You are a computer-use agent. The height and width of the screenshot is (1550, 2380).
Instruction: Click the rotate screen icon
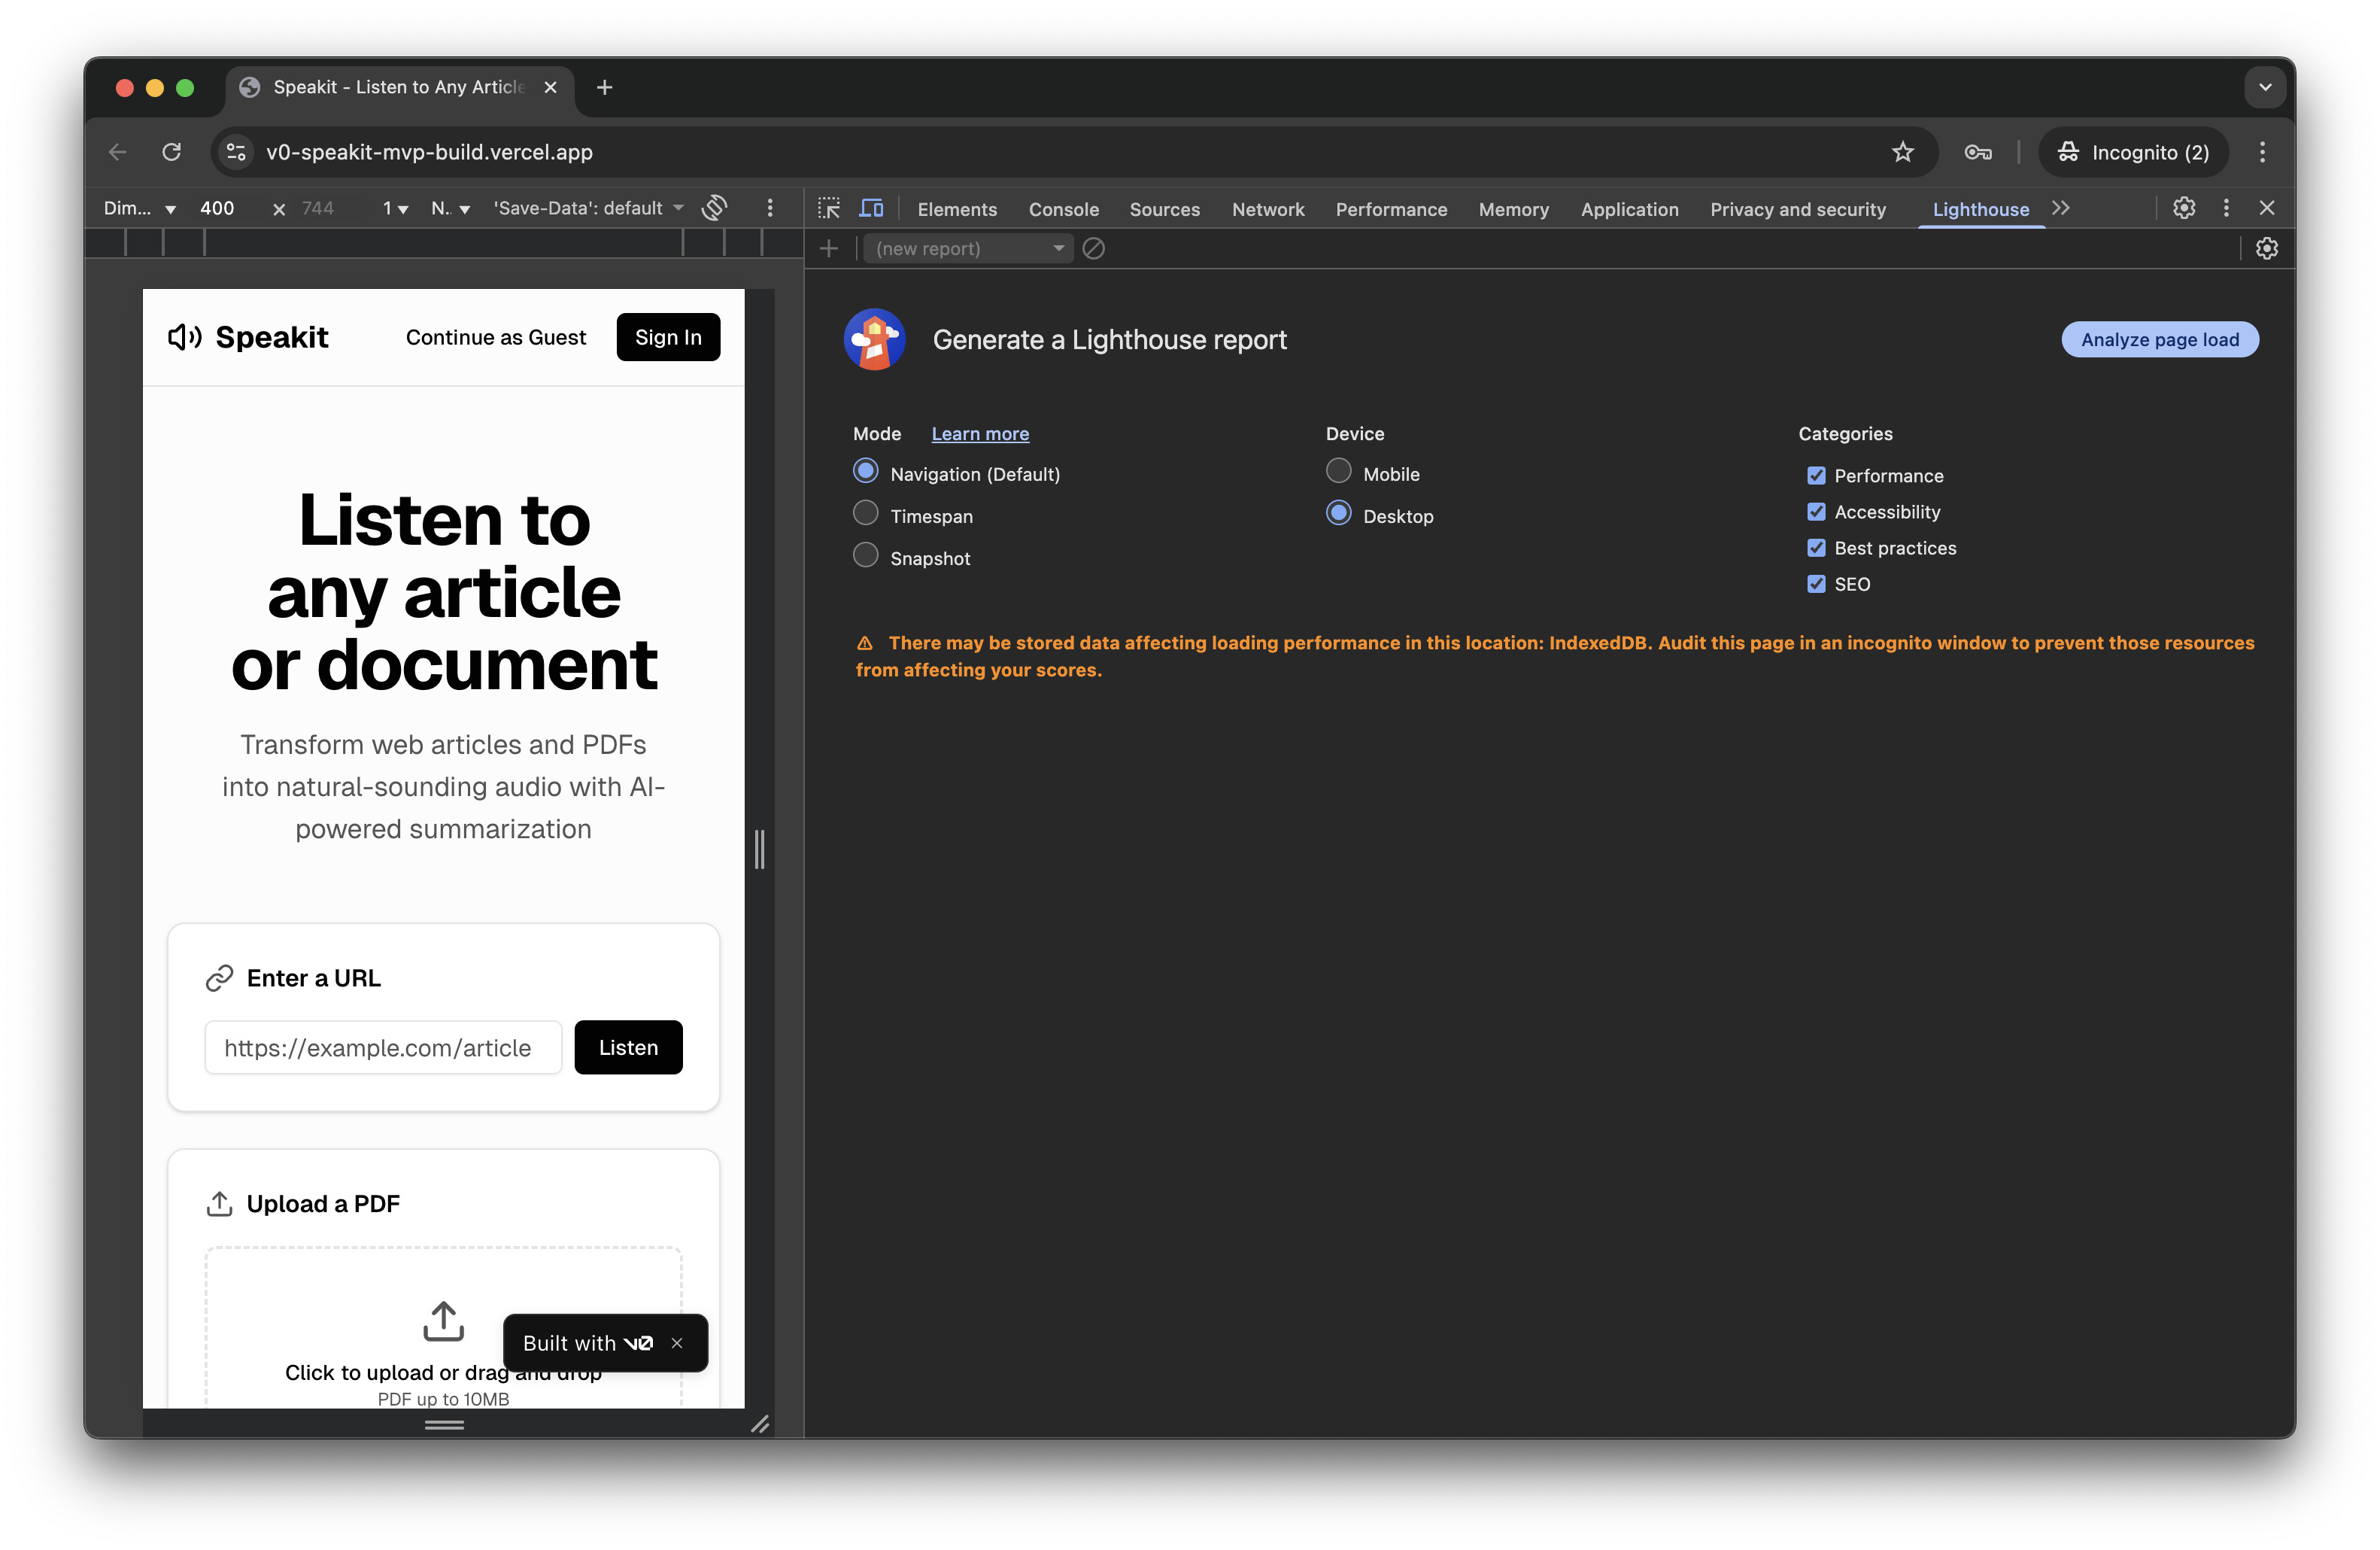click(x=714, y=208)
